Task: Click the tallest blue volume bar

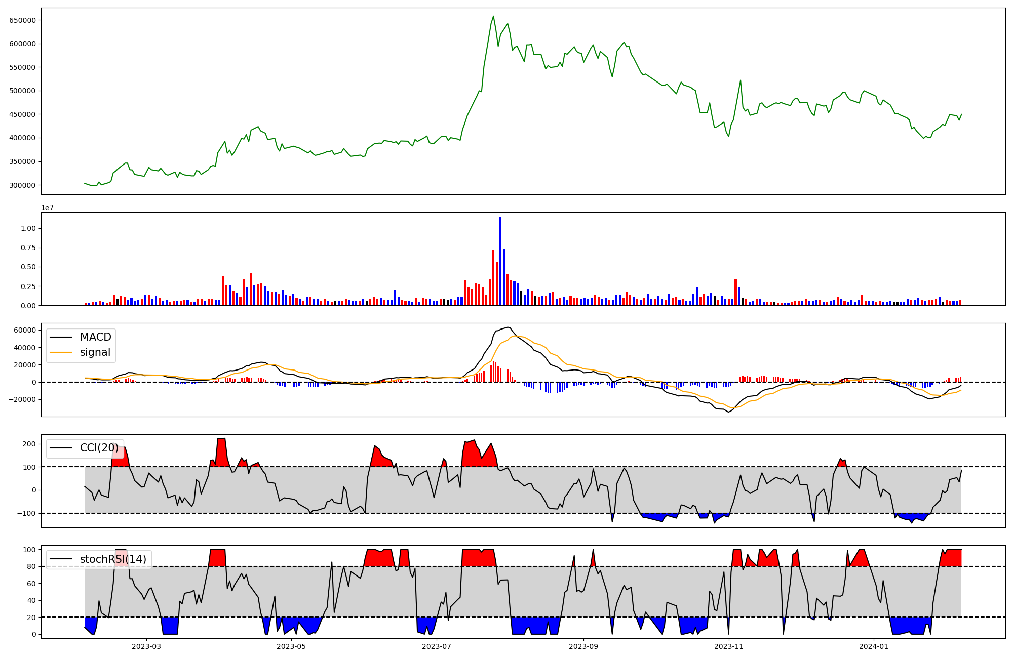Action: (500, 261)
